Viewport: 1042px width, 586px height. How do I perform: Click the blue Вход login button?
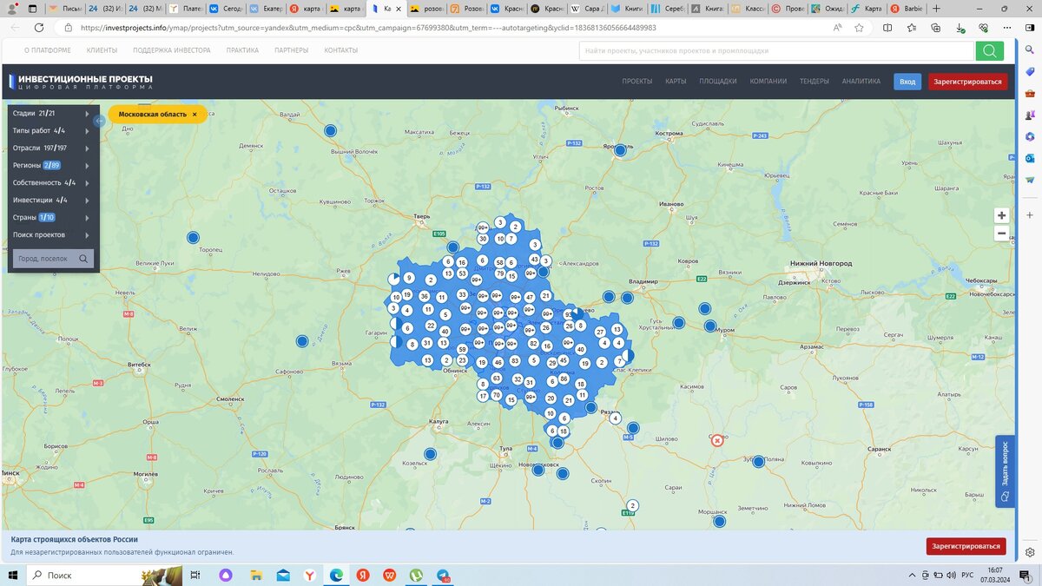pos(907,82)
